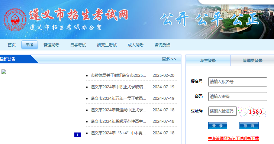This screenshot has width=274, height=144.
Task: Download 中考管理系统使用说明书下载 manual link
Action: coord(233,138)
